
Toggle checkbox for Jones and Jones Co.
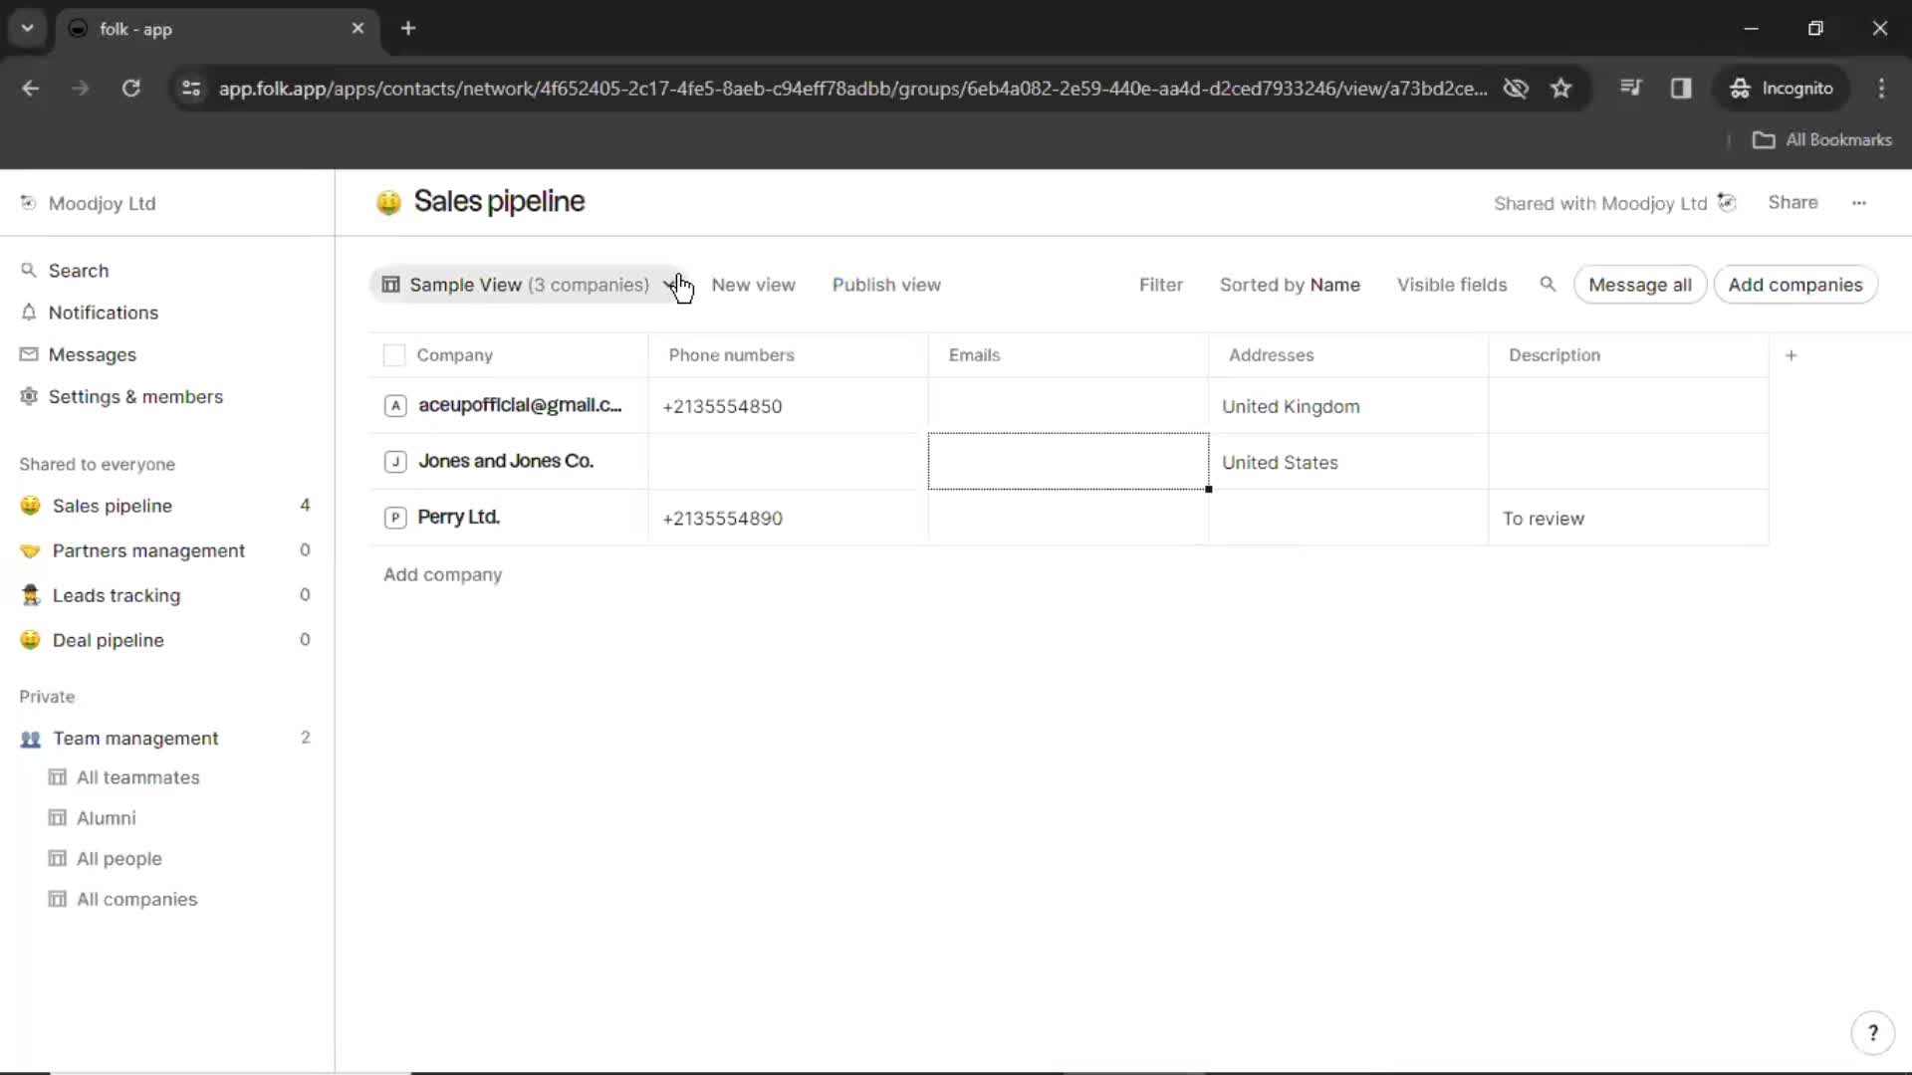(x=394, y=461)
